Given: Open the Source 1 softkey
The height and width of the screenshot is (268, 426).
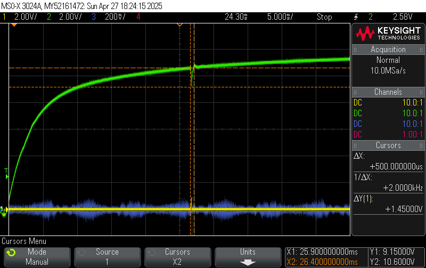Looking at the screenshot, I should pos(108,257).
